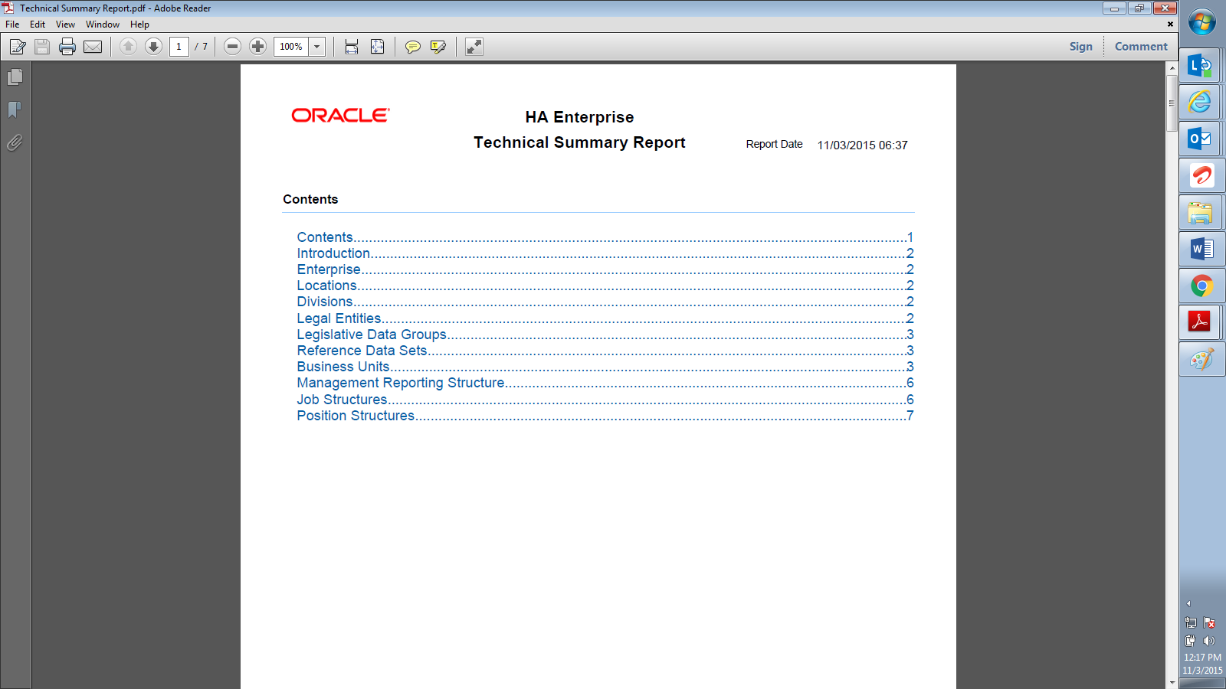Jump to Legislative Data Groups link
Image resolution: width=1226 pixels, height=689 pixels.
pyautogui.click(x=605, y=335)
